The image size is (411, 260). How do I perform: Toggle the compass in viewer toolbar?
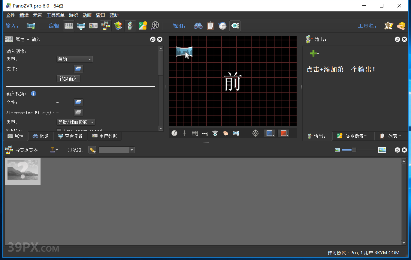click(174, 133)
